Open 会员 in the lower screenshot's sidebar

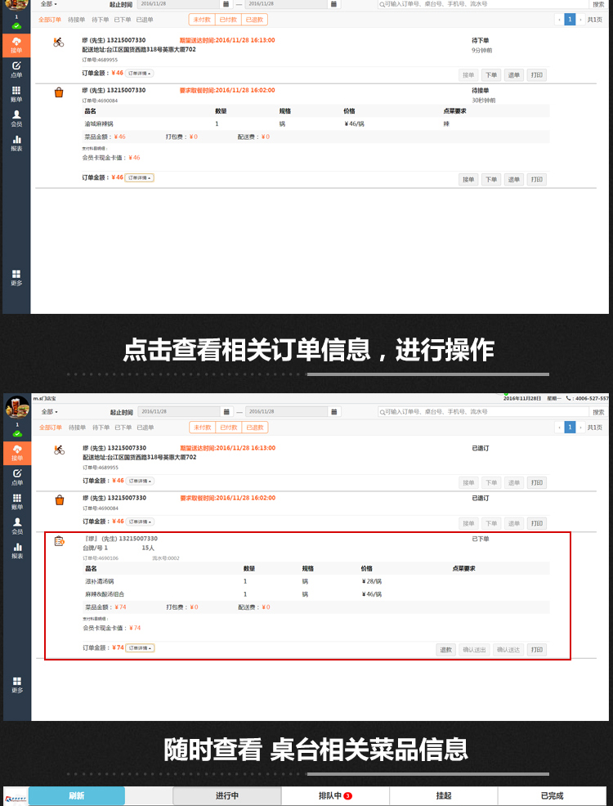[16, 525]
